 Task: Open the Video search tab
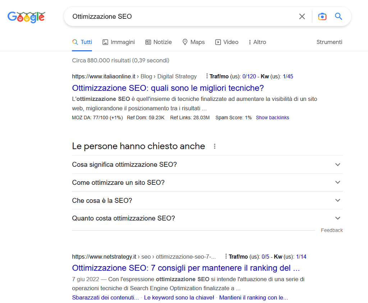coord(227,42)
